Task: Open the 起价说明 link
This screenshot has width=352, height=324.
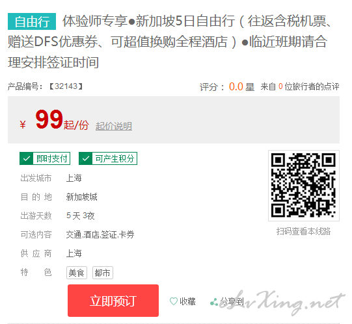Action: pyautogui.click(x=114, y=126)
